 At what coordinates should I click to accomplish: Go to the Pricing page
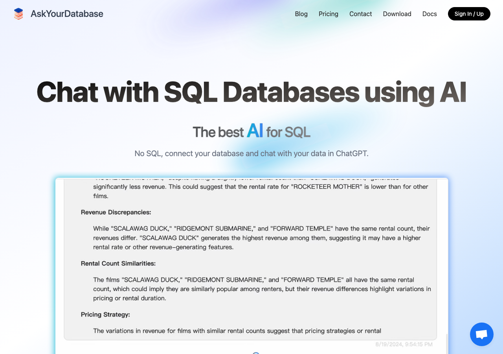(x=329, y=14)
